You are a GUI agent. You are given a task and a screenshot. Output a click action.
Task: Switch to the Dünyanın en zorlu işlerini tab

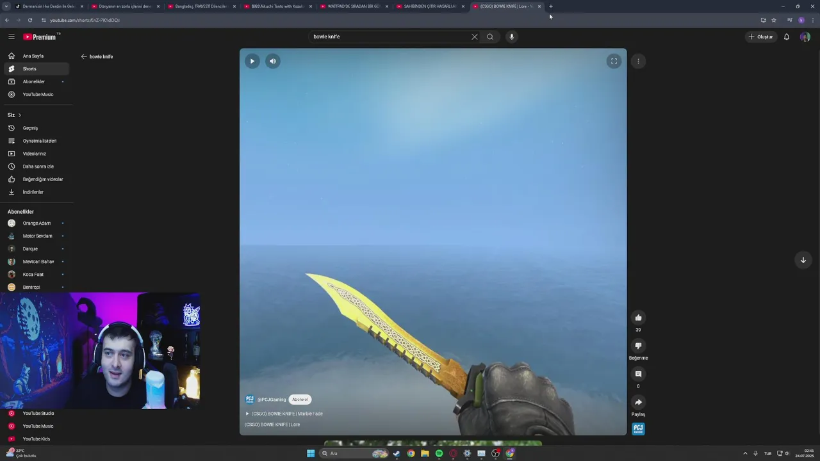click(x=125, y=6)
